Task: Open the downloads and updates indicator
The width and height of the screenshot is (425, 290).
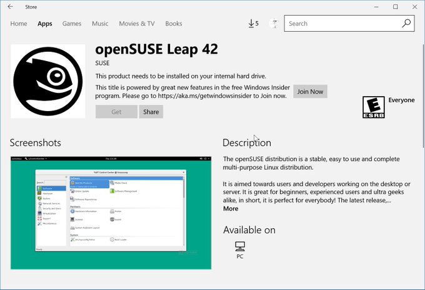Action: tap(253, 24)
